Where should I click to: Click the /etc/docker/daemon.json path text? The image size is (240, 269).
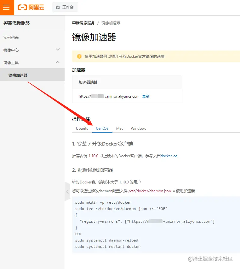tap(150, 191)
